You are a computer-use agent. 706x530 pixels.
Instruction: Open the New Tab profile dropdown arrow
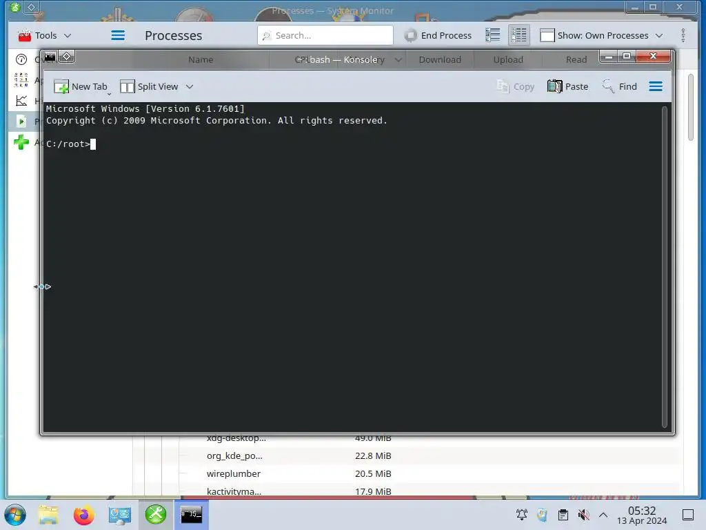coord(110,93)
